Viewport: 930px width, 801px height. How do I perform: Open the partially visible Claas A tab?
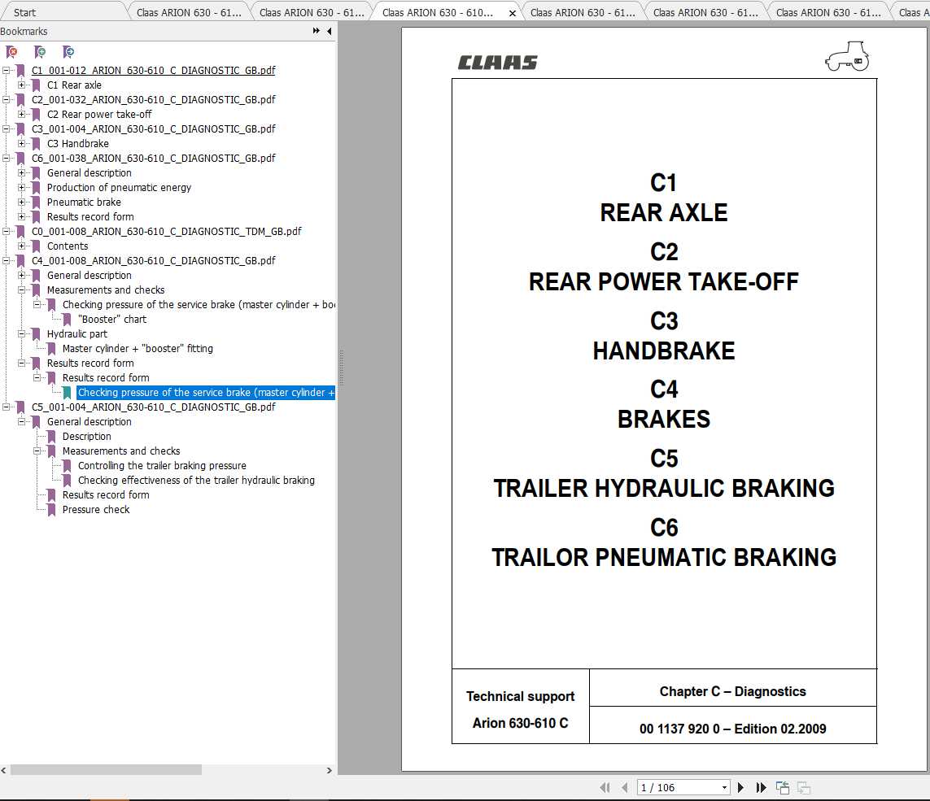(914, 12)
